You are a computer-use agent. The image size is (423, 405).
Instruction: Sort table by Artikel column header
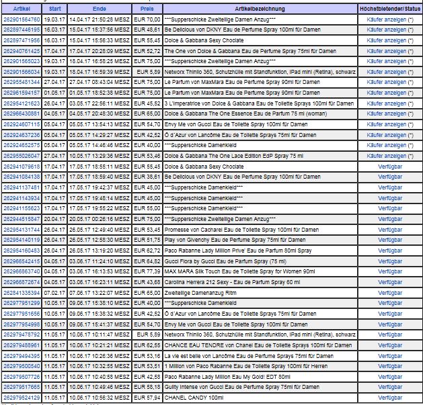(x=22, y=9)
